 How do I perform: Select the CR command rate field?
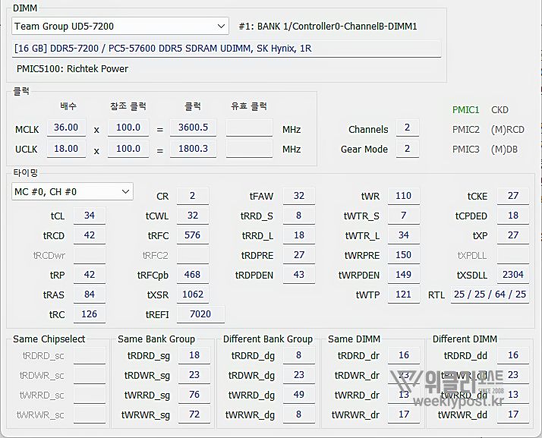tap(193, 196)
